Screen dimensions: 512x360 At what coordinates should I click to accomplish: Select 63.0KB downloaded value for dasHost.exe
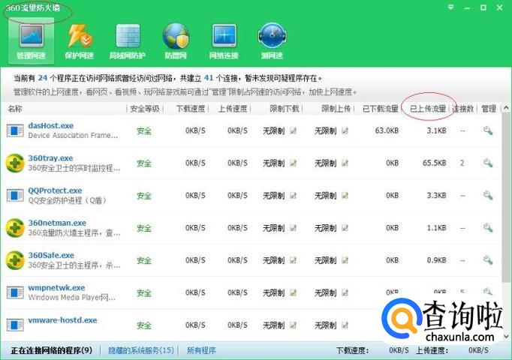tap(387, 130)
